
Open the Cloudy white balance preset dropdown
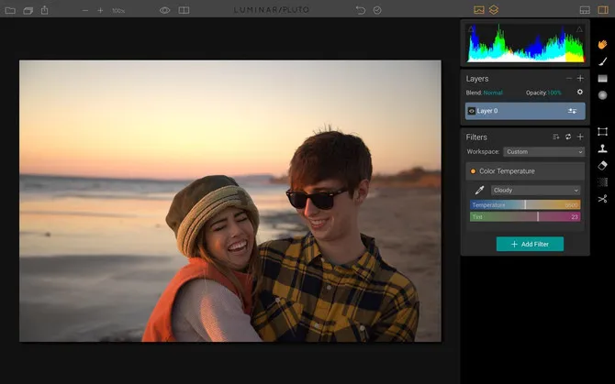click(x=535, y=190)
